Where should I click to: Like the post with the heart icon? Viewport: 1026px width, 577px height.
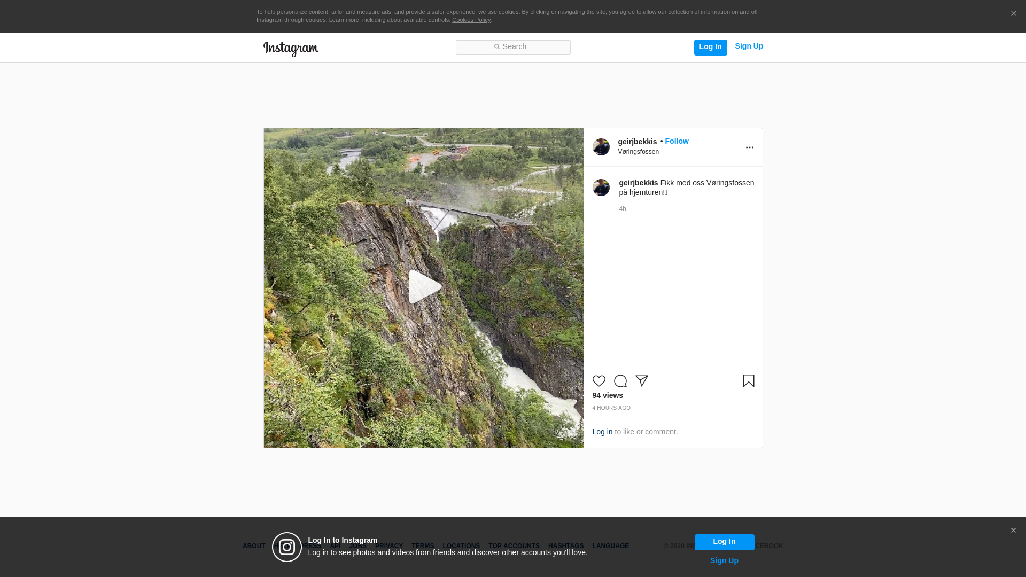(x=599, y=381)
